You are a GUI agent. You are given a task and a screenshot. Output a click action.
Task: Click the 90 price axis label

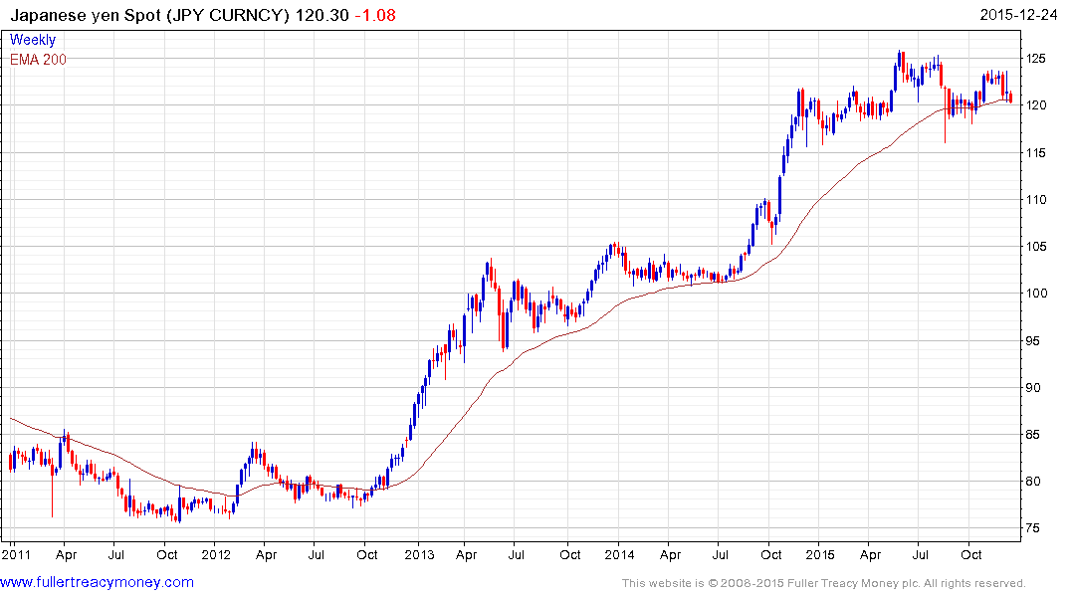[1033, 387]
